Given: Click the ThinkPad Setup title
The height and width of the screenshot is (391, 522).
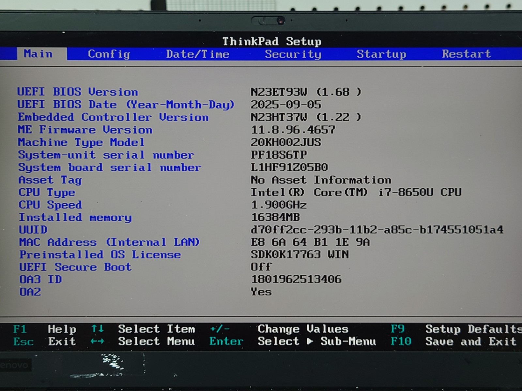Looking at the screenshot, I should click(272, 41).
